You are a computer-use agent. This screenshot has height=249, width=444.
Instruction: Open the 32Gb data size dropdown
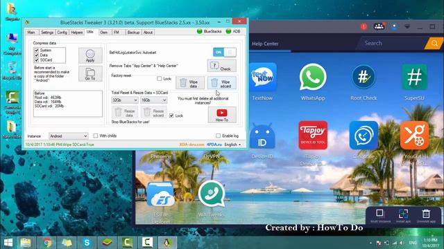(x=125, y=100)
